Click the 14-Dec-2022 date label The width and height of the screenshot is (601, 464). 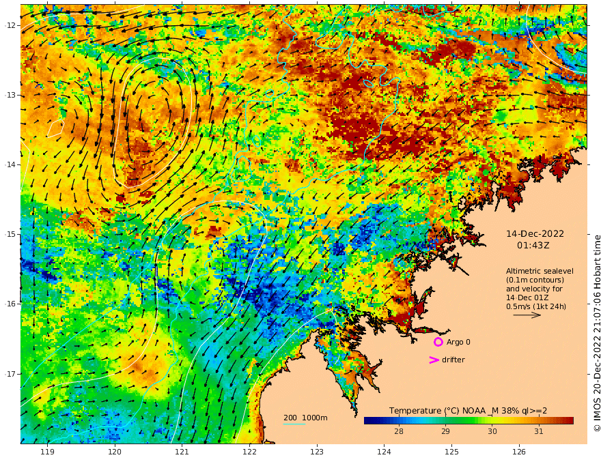535,233
